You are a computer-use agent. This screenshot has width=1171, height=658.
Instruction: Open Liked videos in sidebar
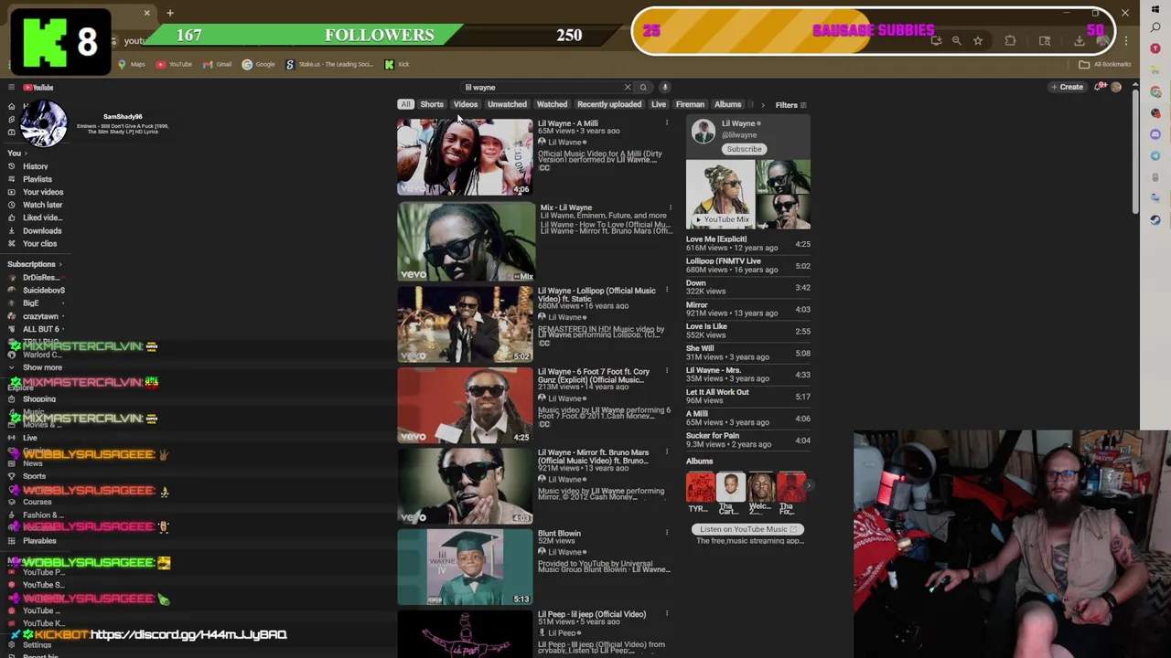coord(42,218)
